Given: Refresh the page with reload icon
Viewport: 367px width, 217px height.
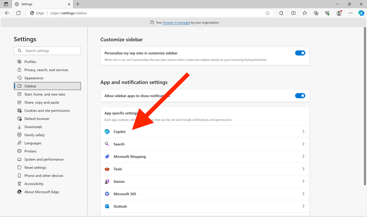Looking at the screenshot, I should (18, 13).
